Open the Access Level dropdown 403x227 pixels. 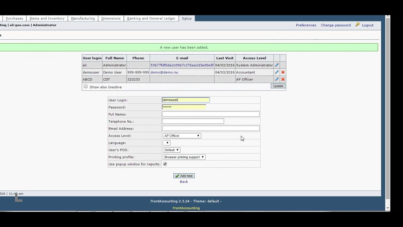click(x=182, y=136)
